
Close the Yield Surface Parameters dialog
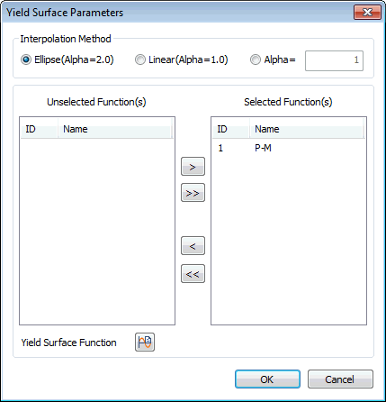coord(367,13)
